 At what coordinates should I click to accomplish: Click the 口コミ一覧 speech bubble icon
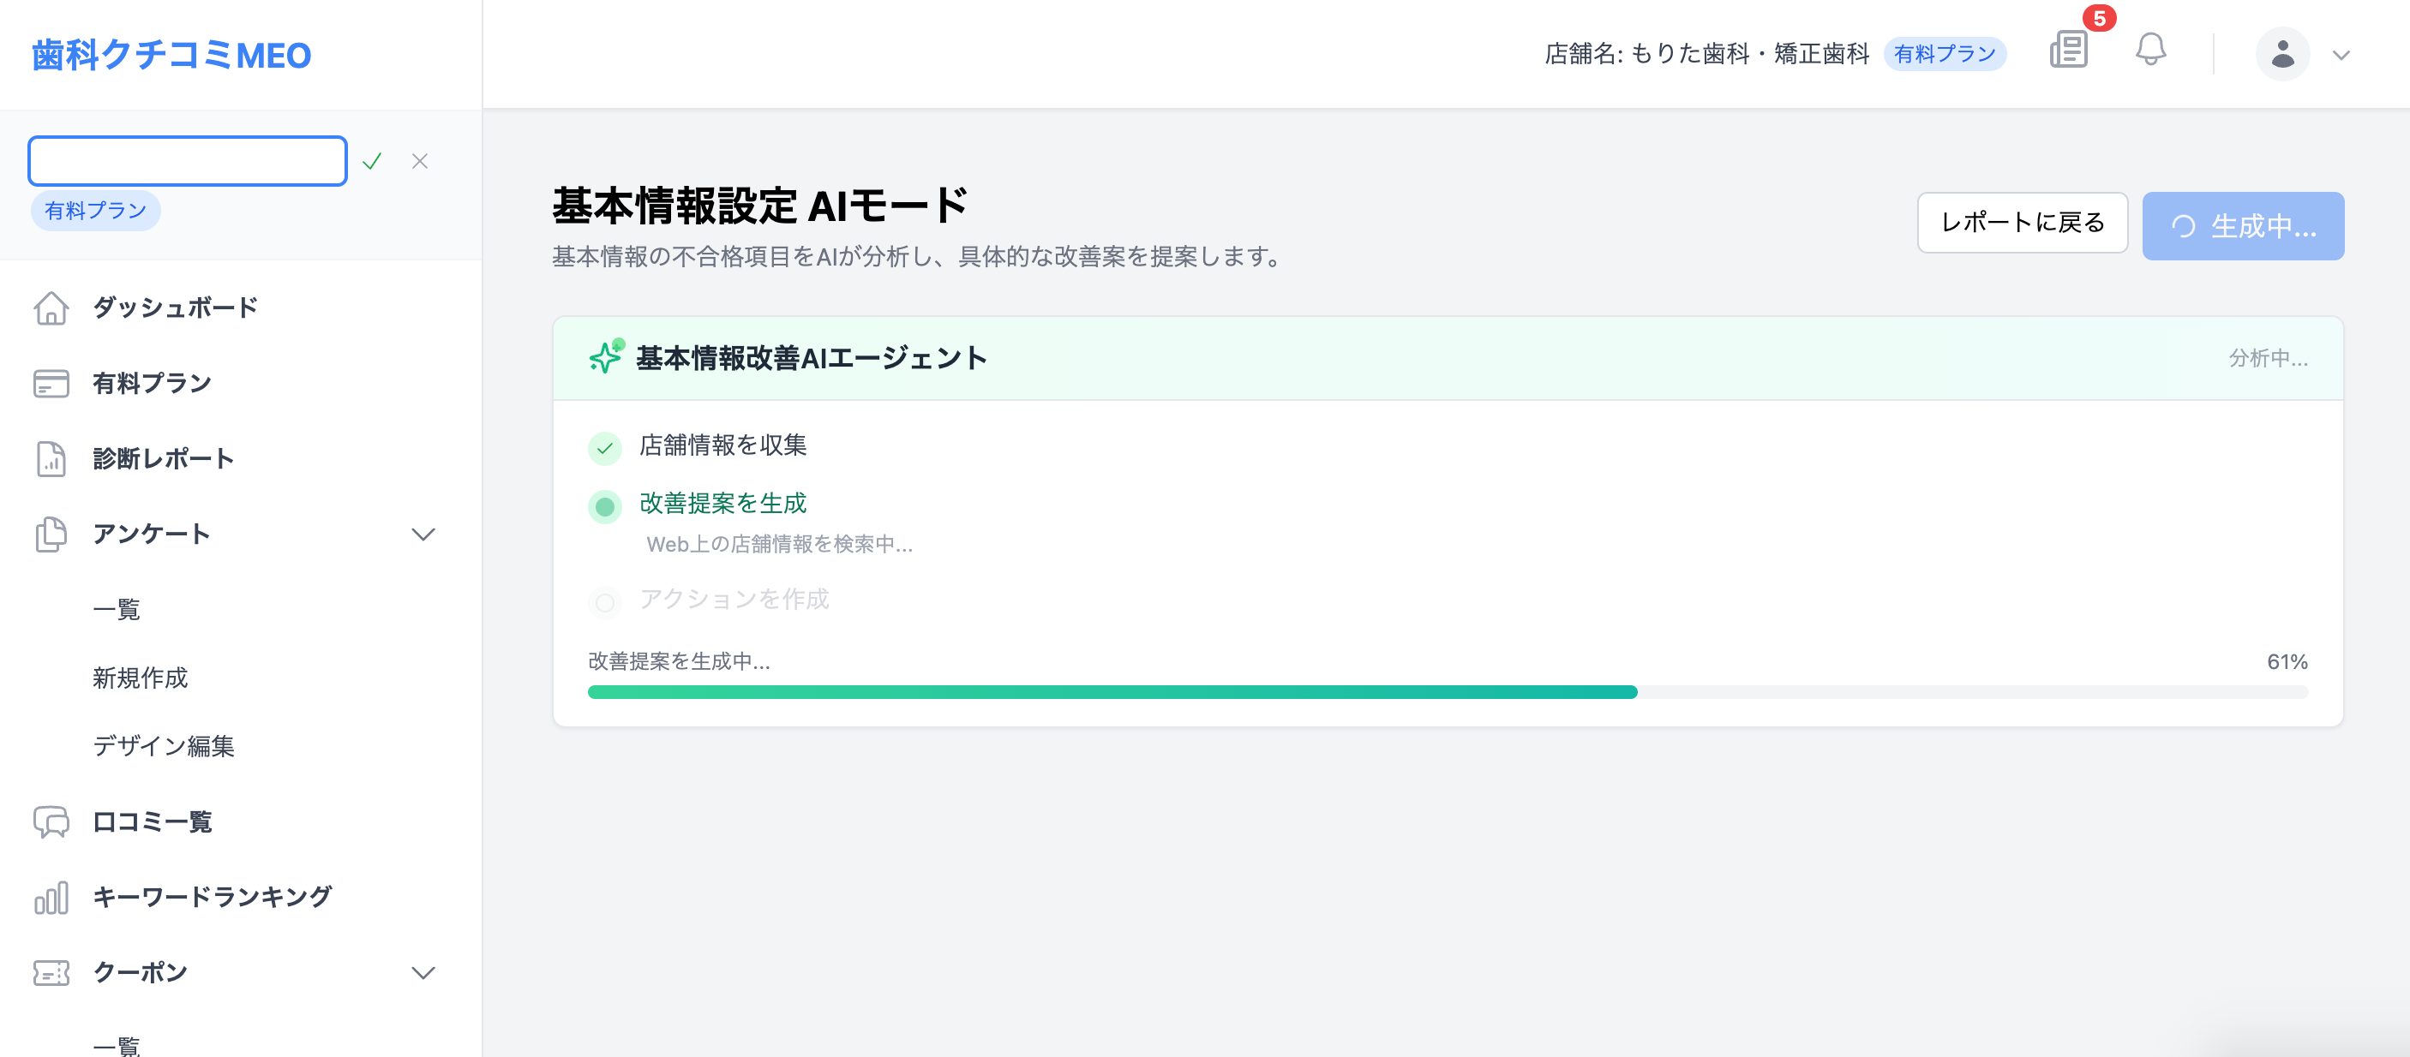(x=51, y=821)
